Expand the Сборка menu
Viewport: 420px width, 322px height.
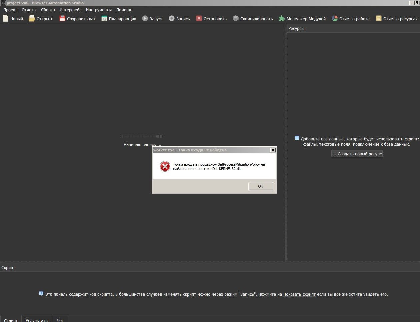tap(48, 10)
